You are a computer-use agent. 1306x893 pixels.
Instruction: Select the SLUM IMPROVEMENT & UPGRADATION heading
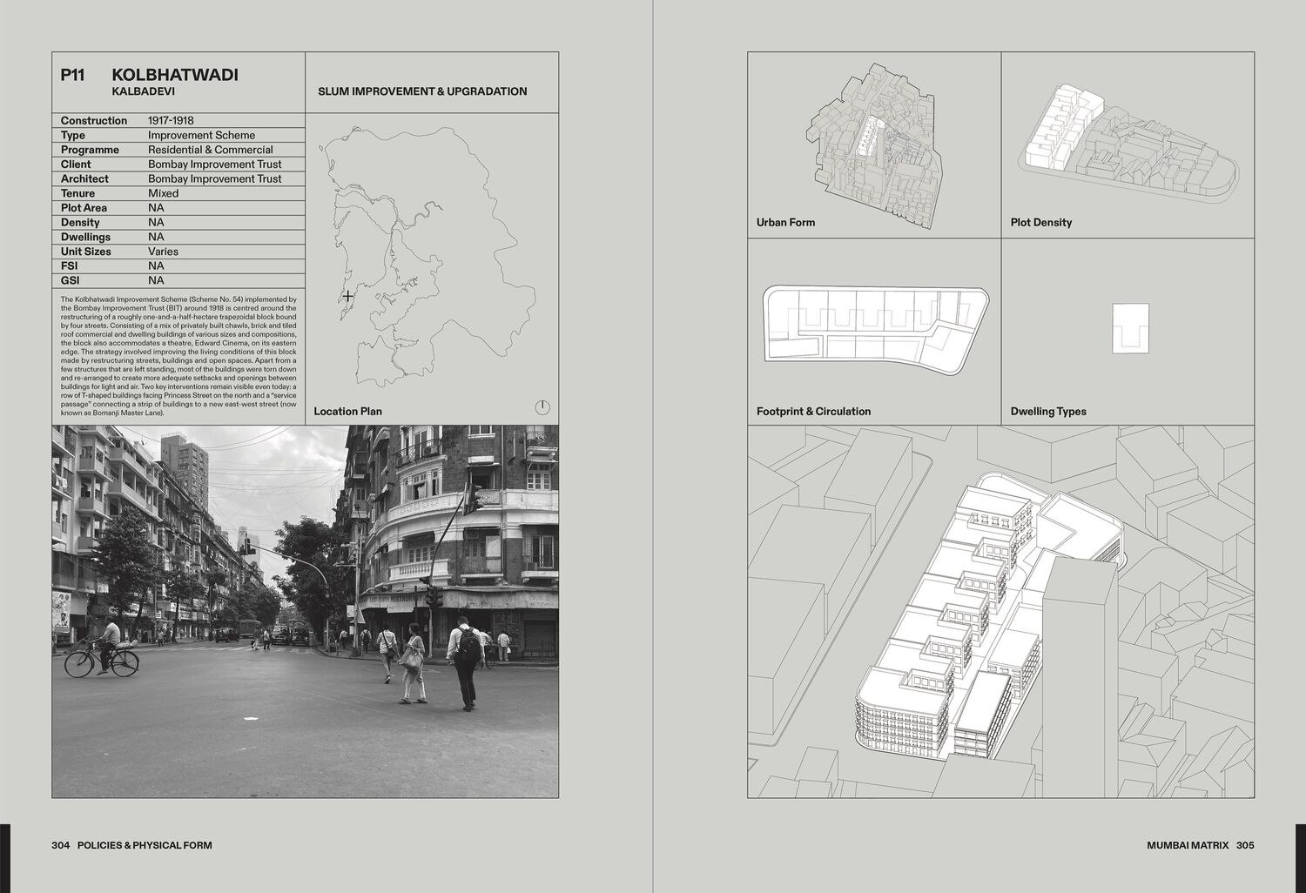pos(422,91)
